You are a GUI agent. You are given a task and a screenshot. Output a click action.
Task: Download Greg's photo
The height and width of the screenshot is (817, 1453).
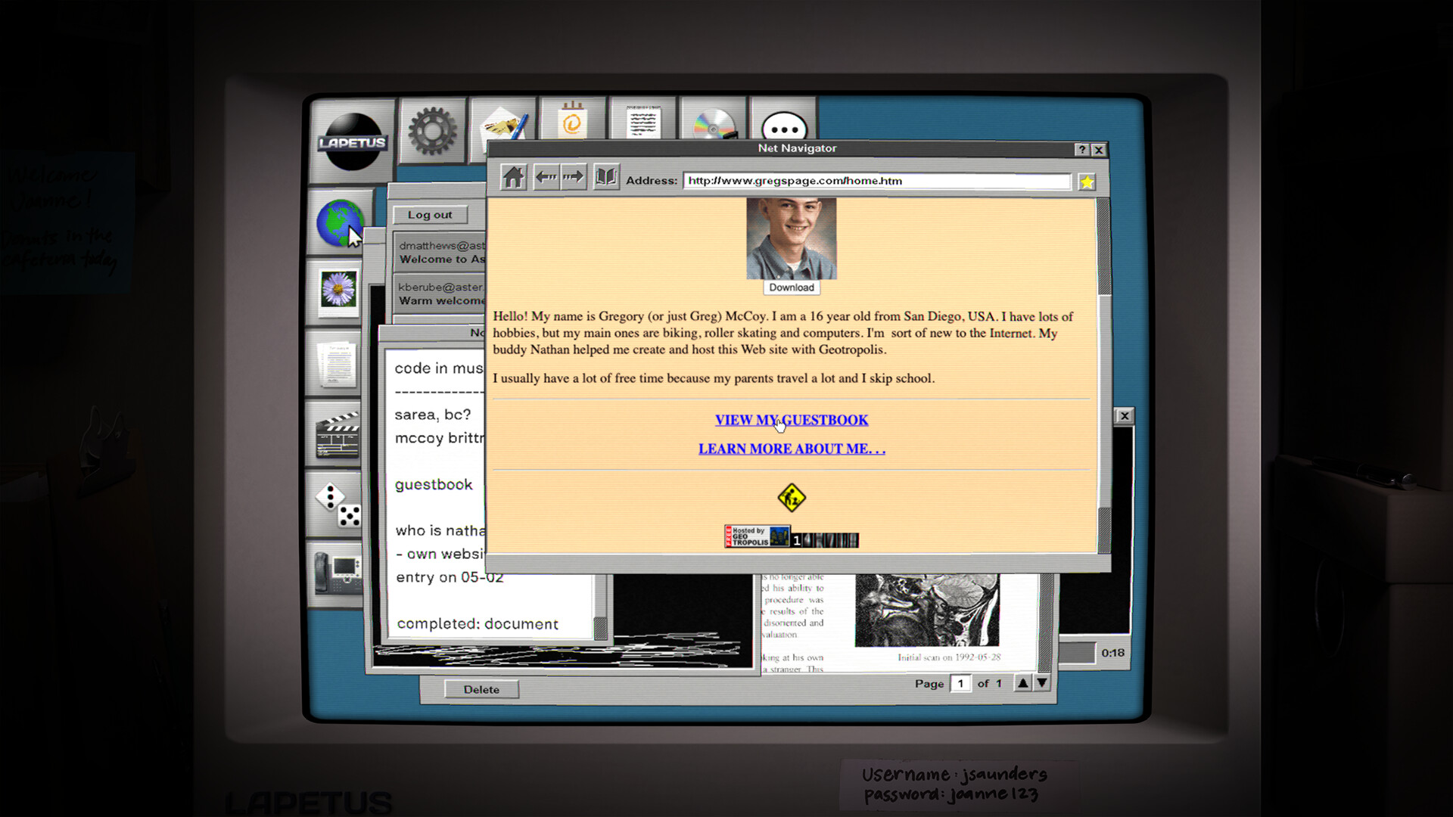(792, 287)
